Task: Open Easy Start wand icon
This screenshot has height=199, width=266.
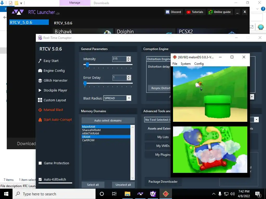Action: coord(40,61)
